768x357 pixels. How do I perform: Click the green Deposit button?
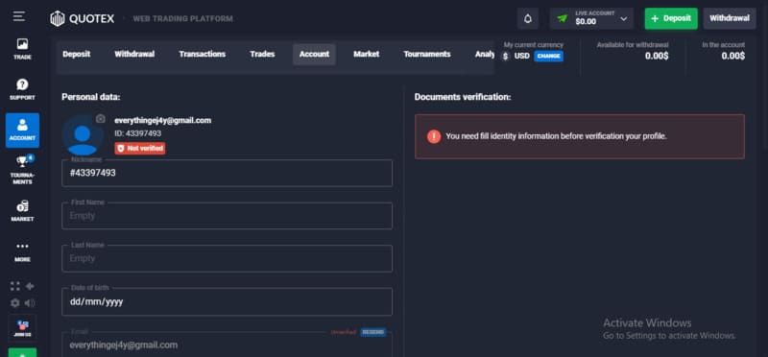(671, 18)
